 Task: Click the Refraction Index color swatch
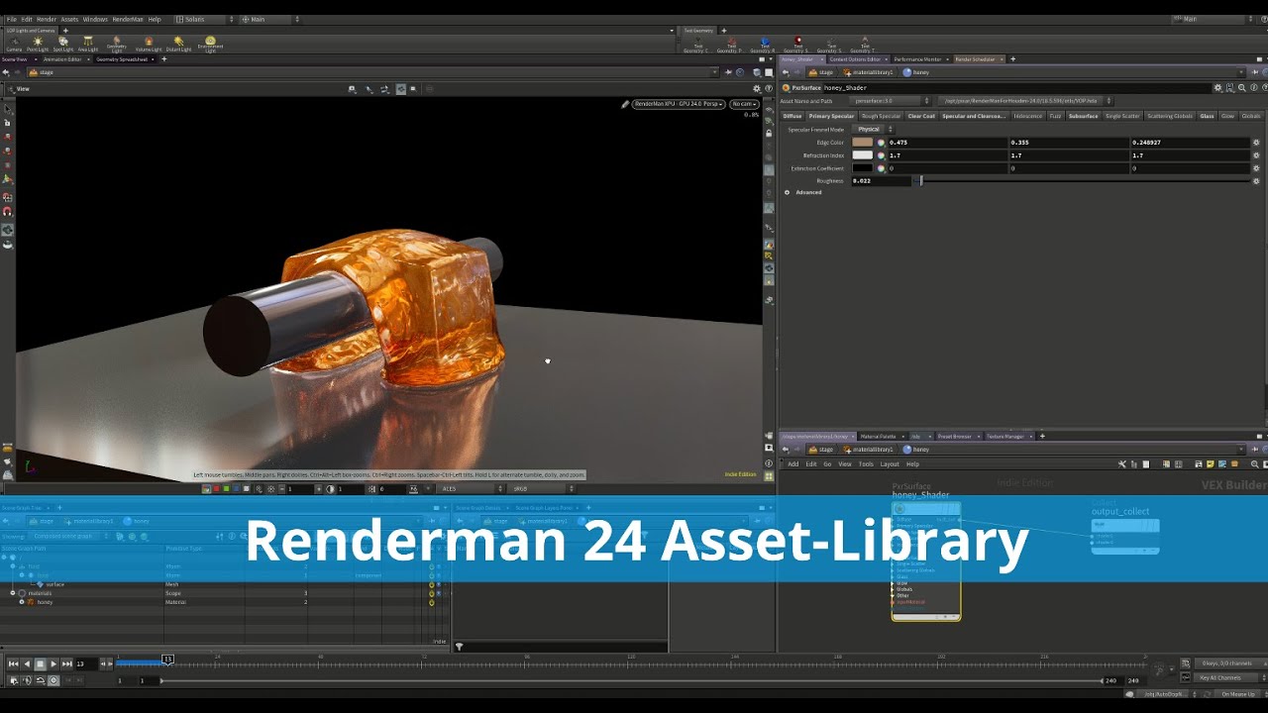(x=863, y=155)
